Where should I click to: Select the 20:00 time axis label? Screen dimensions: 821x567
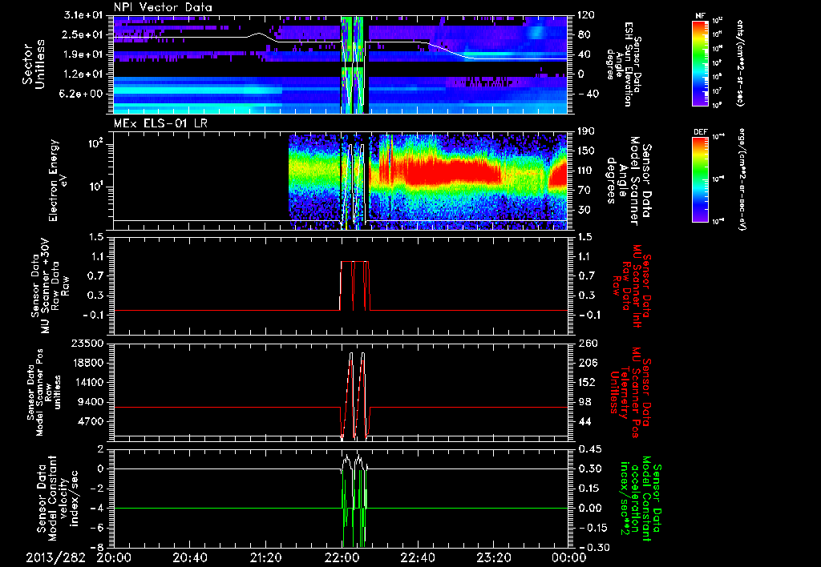click(x=114, y=557)
